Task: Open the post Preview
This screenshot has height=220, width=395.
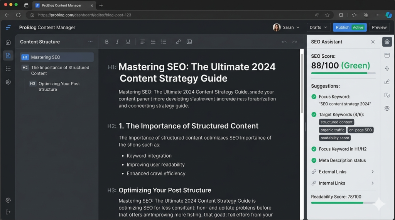Action: pos(379,27)
